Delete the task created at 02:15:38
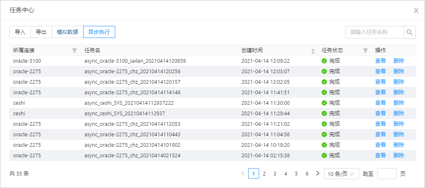Viewport: 425px width, 188px height. pos(399,155)
